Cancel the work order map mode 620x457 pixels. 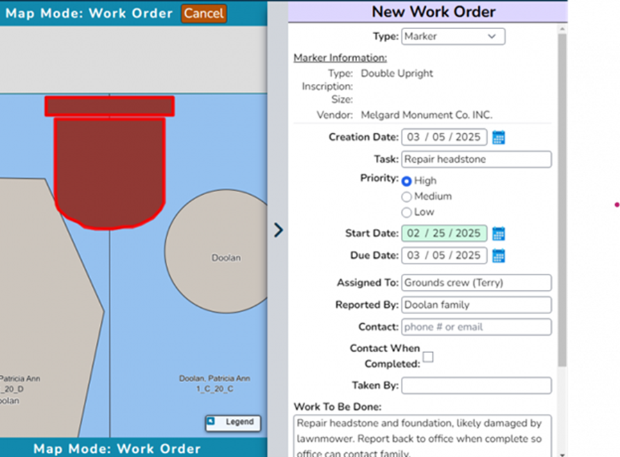click(x=204, y=13)
